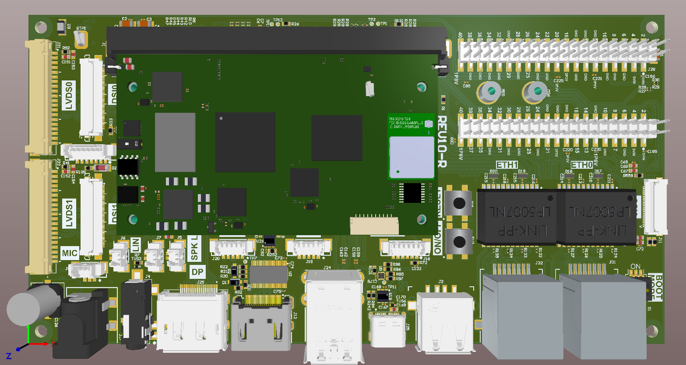Click the ETH0 silkscreen label
686x365 pixels.
tap(581, 164)
